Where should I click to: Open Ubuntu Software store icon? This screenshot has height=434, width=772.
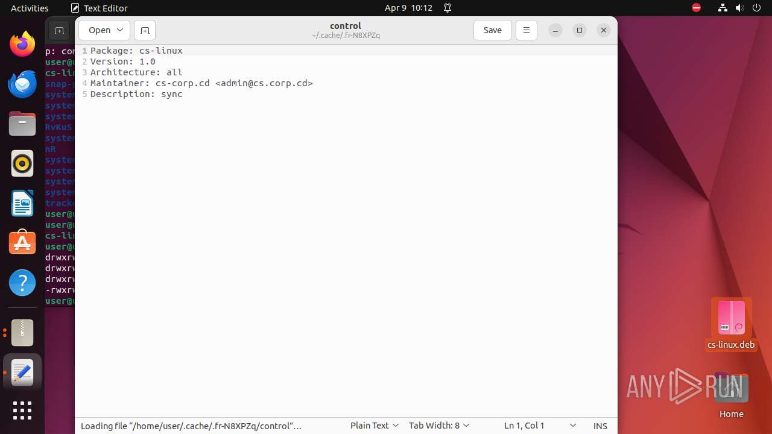[x=22, y=243]
